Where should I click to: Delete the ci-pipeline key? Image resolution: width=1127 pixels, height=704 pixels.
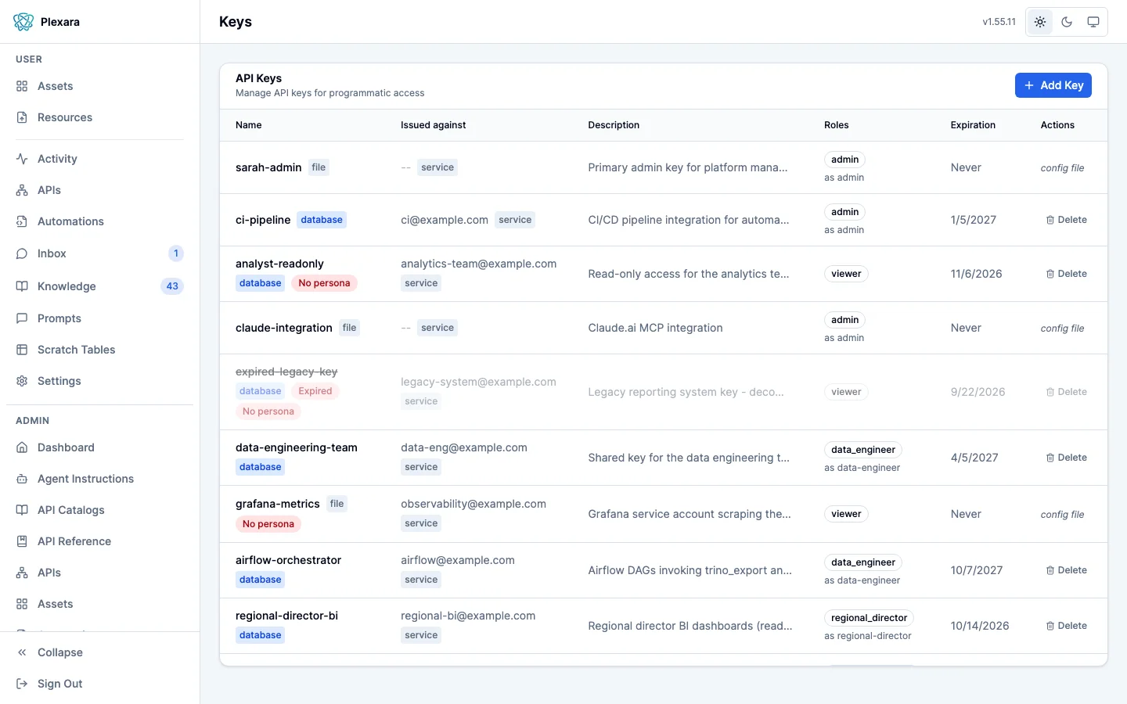[1066, 220]
